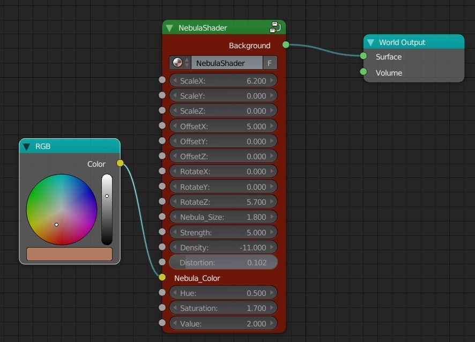This screenshot has width=475, height=342.
Task: Click the Nebula_Color input socket
Action: tap(162, 277)
